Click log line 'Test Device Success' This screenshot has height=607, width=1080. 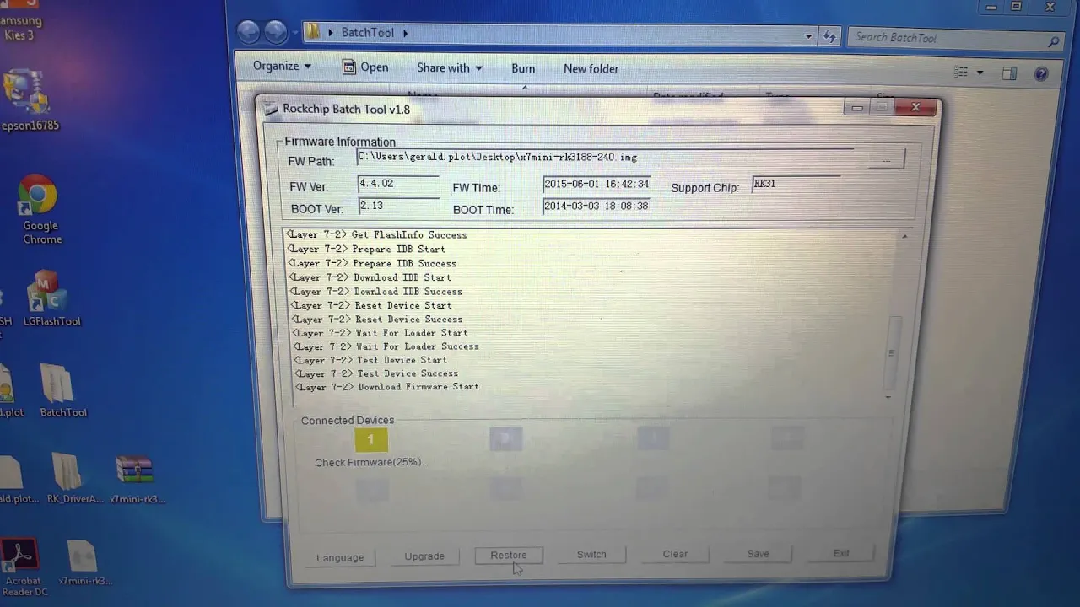tap(377, 373)
